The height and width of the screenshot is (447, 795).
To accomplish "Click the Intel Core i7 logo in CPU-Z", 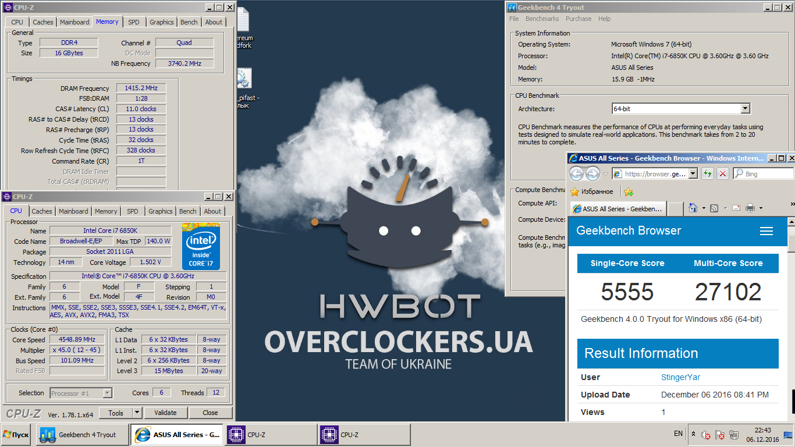I will click(x=201, y=247).
